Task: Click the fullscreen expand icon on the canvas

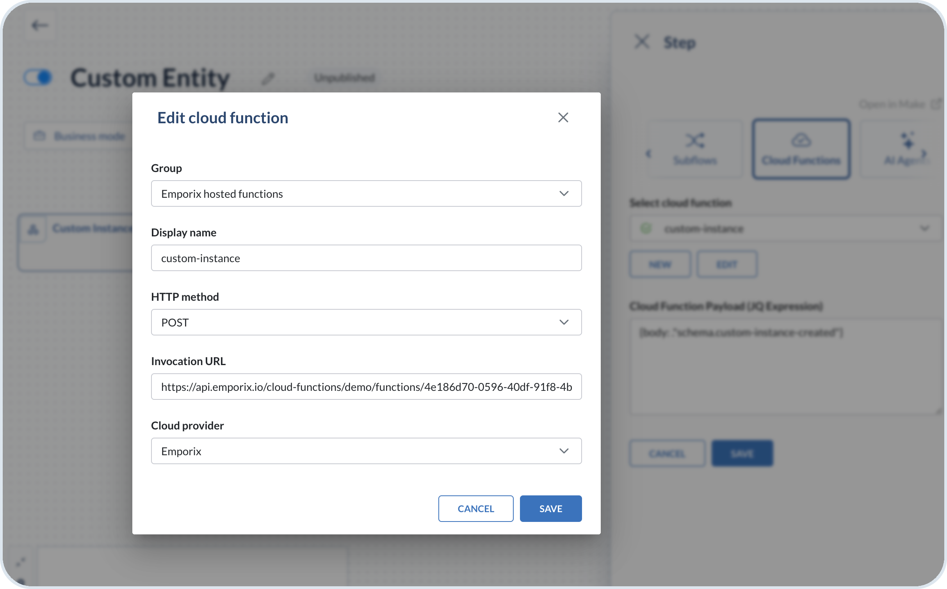Action: click(20, 562)
